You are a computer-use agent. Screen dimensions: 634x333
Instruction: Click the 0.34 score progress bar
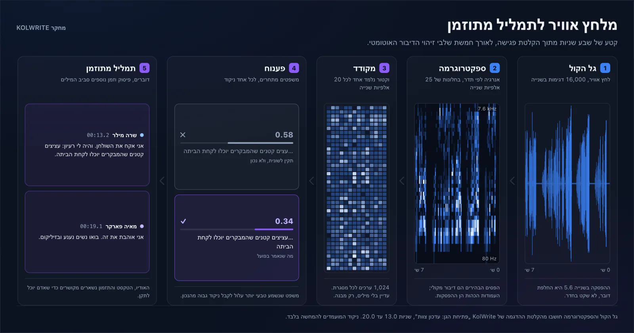point(237,229)
